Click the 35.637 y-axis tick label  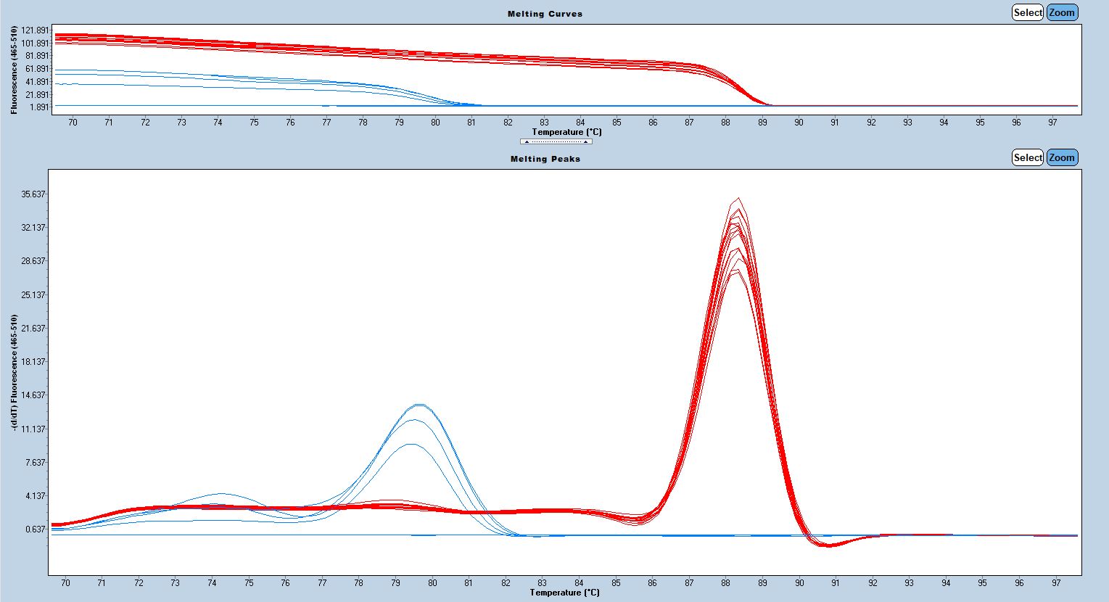[33, 194]
